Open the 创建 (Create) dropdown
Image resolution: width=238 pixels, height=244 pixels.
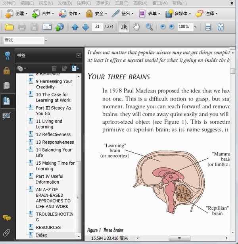(16, 14)
